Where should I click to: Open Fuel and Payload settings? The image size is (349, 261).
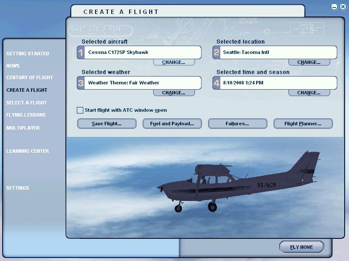point(172,124)
